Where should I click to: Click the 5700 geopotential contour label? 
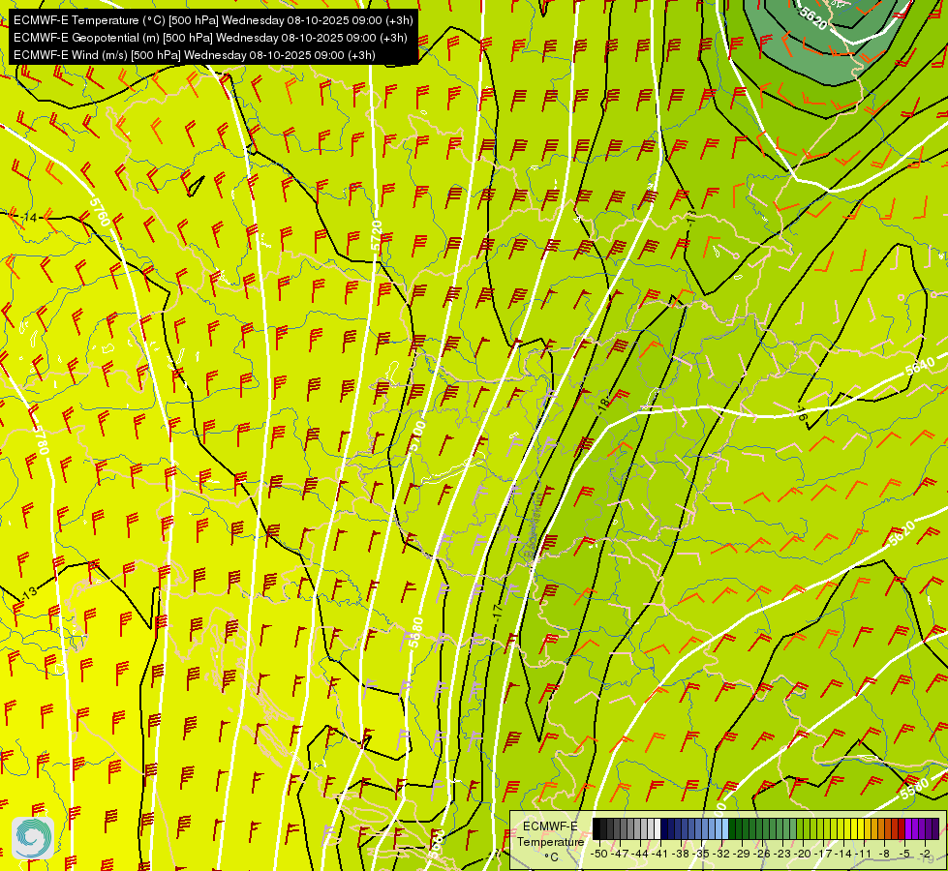[x=417, y=435]
